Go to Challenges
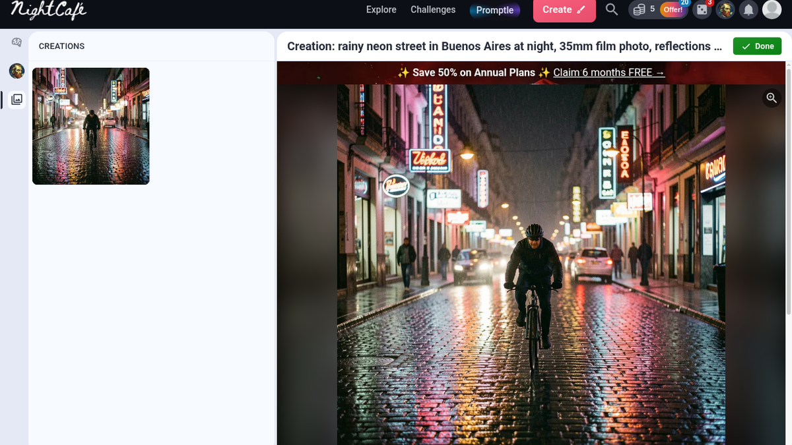 tap(433, 10)
